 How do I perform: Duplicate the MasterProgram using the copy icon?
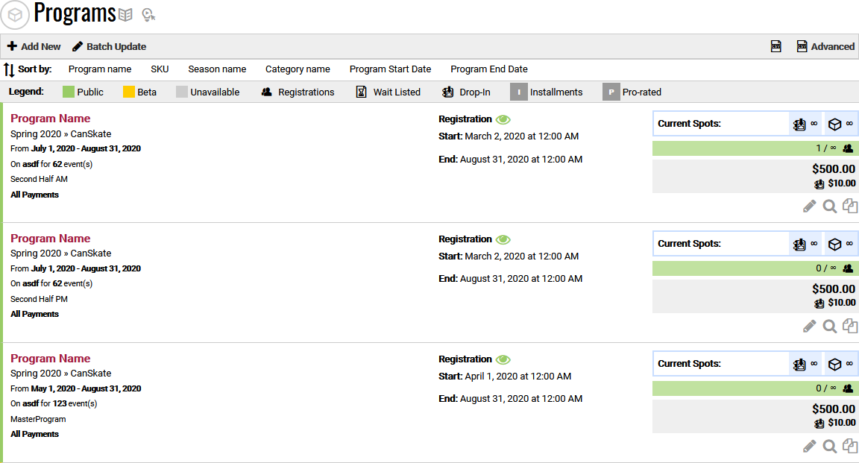(850, 446)
